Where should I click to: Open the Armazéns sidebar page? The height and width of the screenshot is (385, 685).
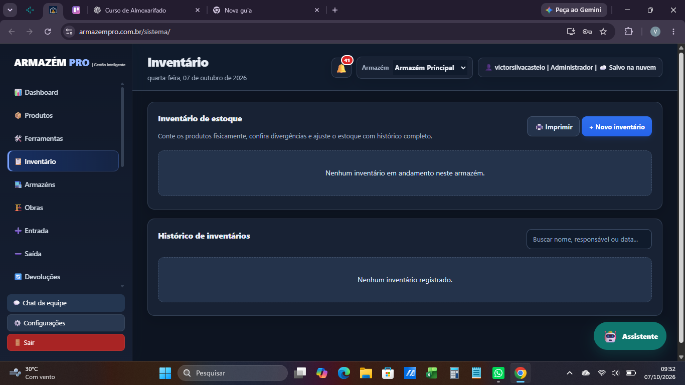click(x=63, y=184)
